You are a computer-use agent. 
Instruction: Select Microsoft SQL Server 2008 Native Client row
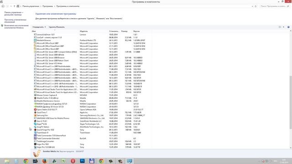(x=91, y=61)
